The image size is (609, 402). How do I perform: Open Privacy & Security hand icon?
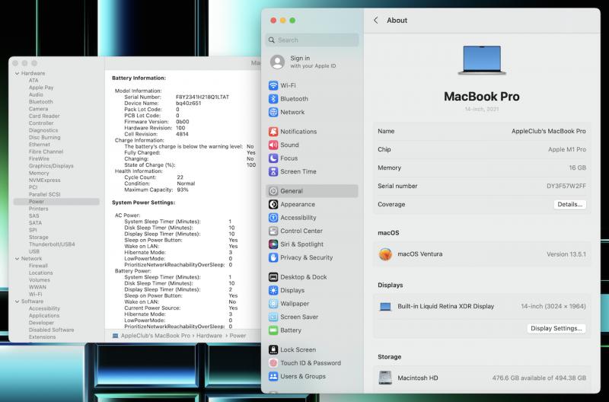coord(273,257)
